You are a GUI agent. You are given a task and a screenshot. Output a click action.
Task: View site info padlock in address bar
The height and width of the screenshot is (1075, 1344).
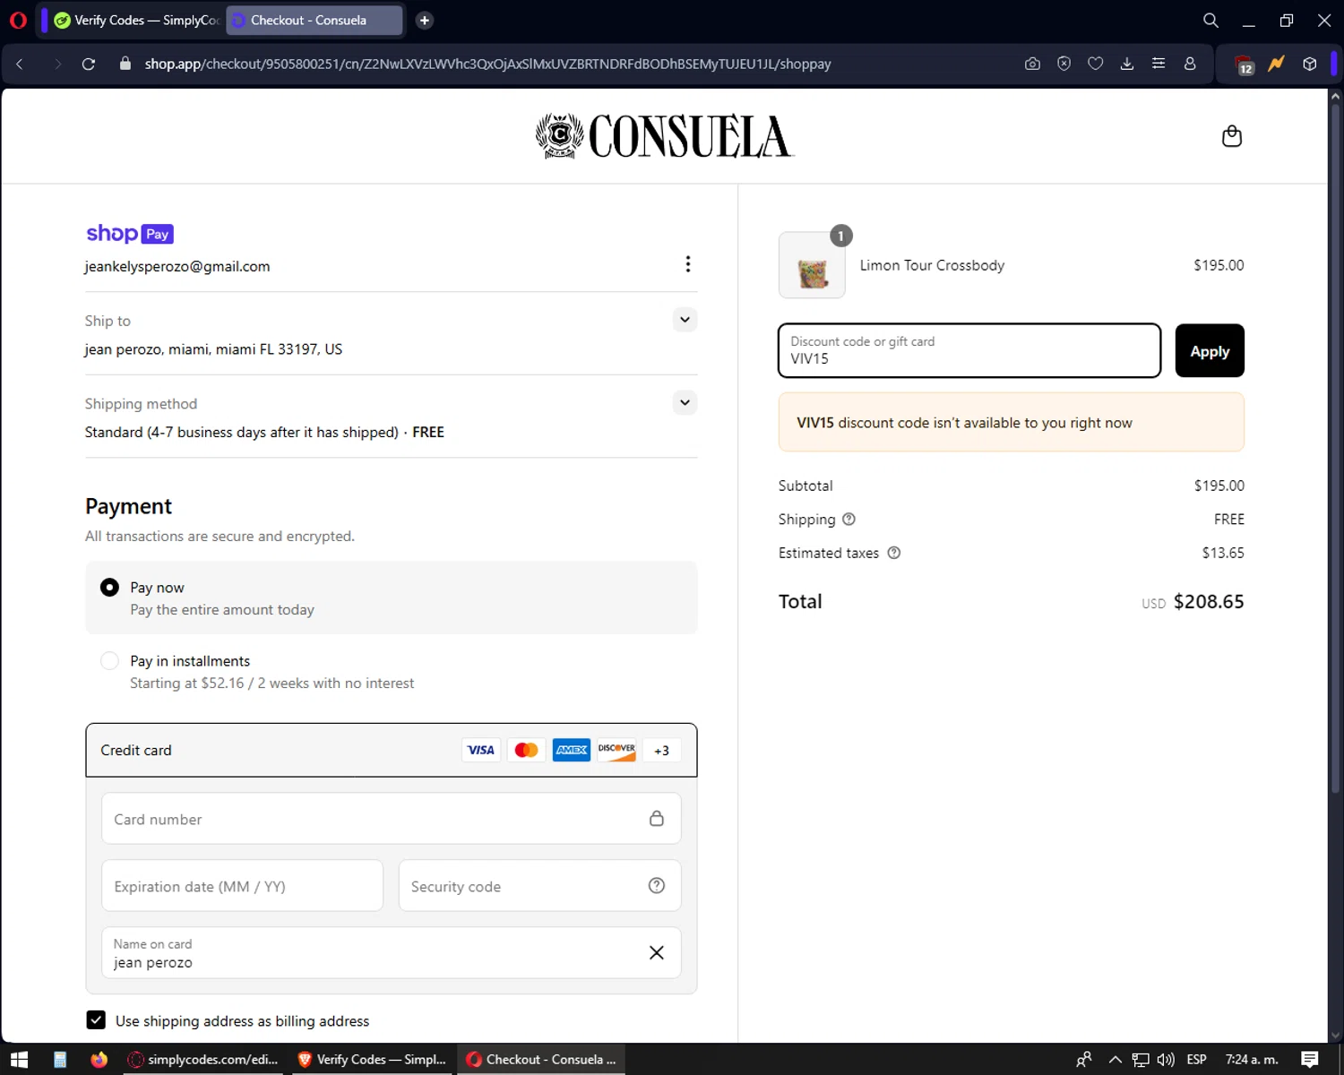(125, 64)
